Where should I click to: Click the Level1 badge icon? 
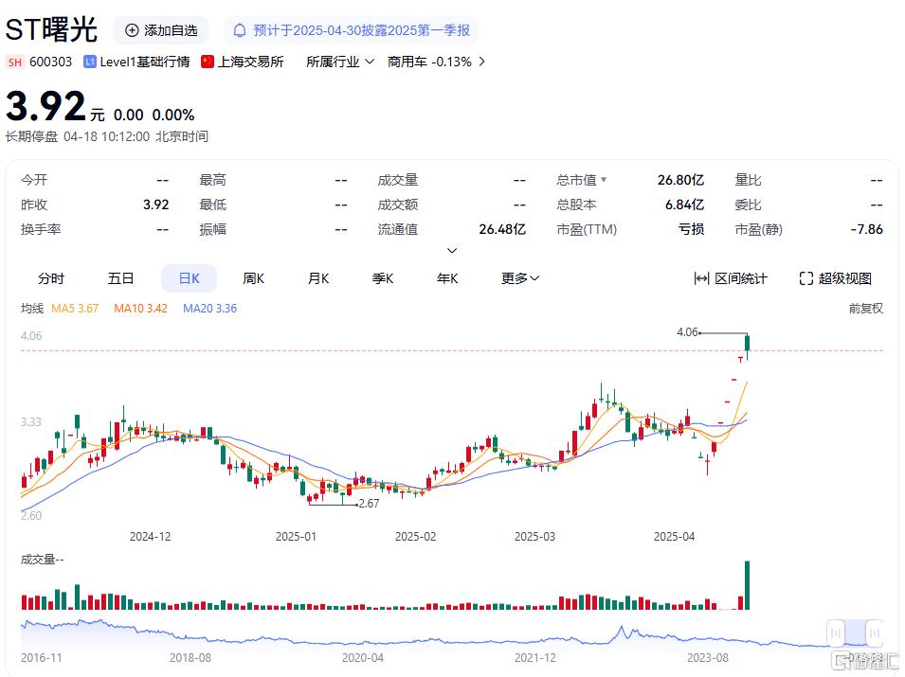pos(89,62)
